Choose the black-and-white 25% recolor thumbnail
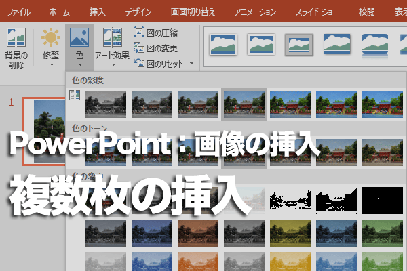This screenshot has height=271, width=407. click(x=290, y=201)
